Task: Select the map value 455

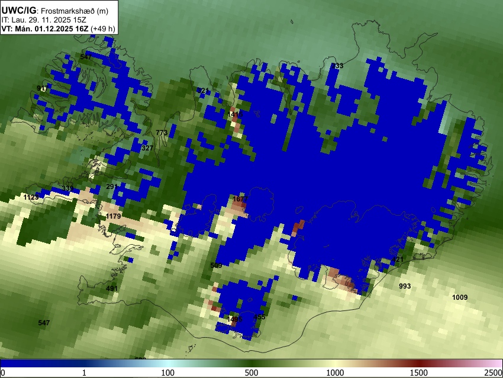Action: [x=260, y=317]
